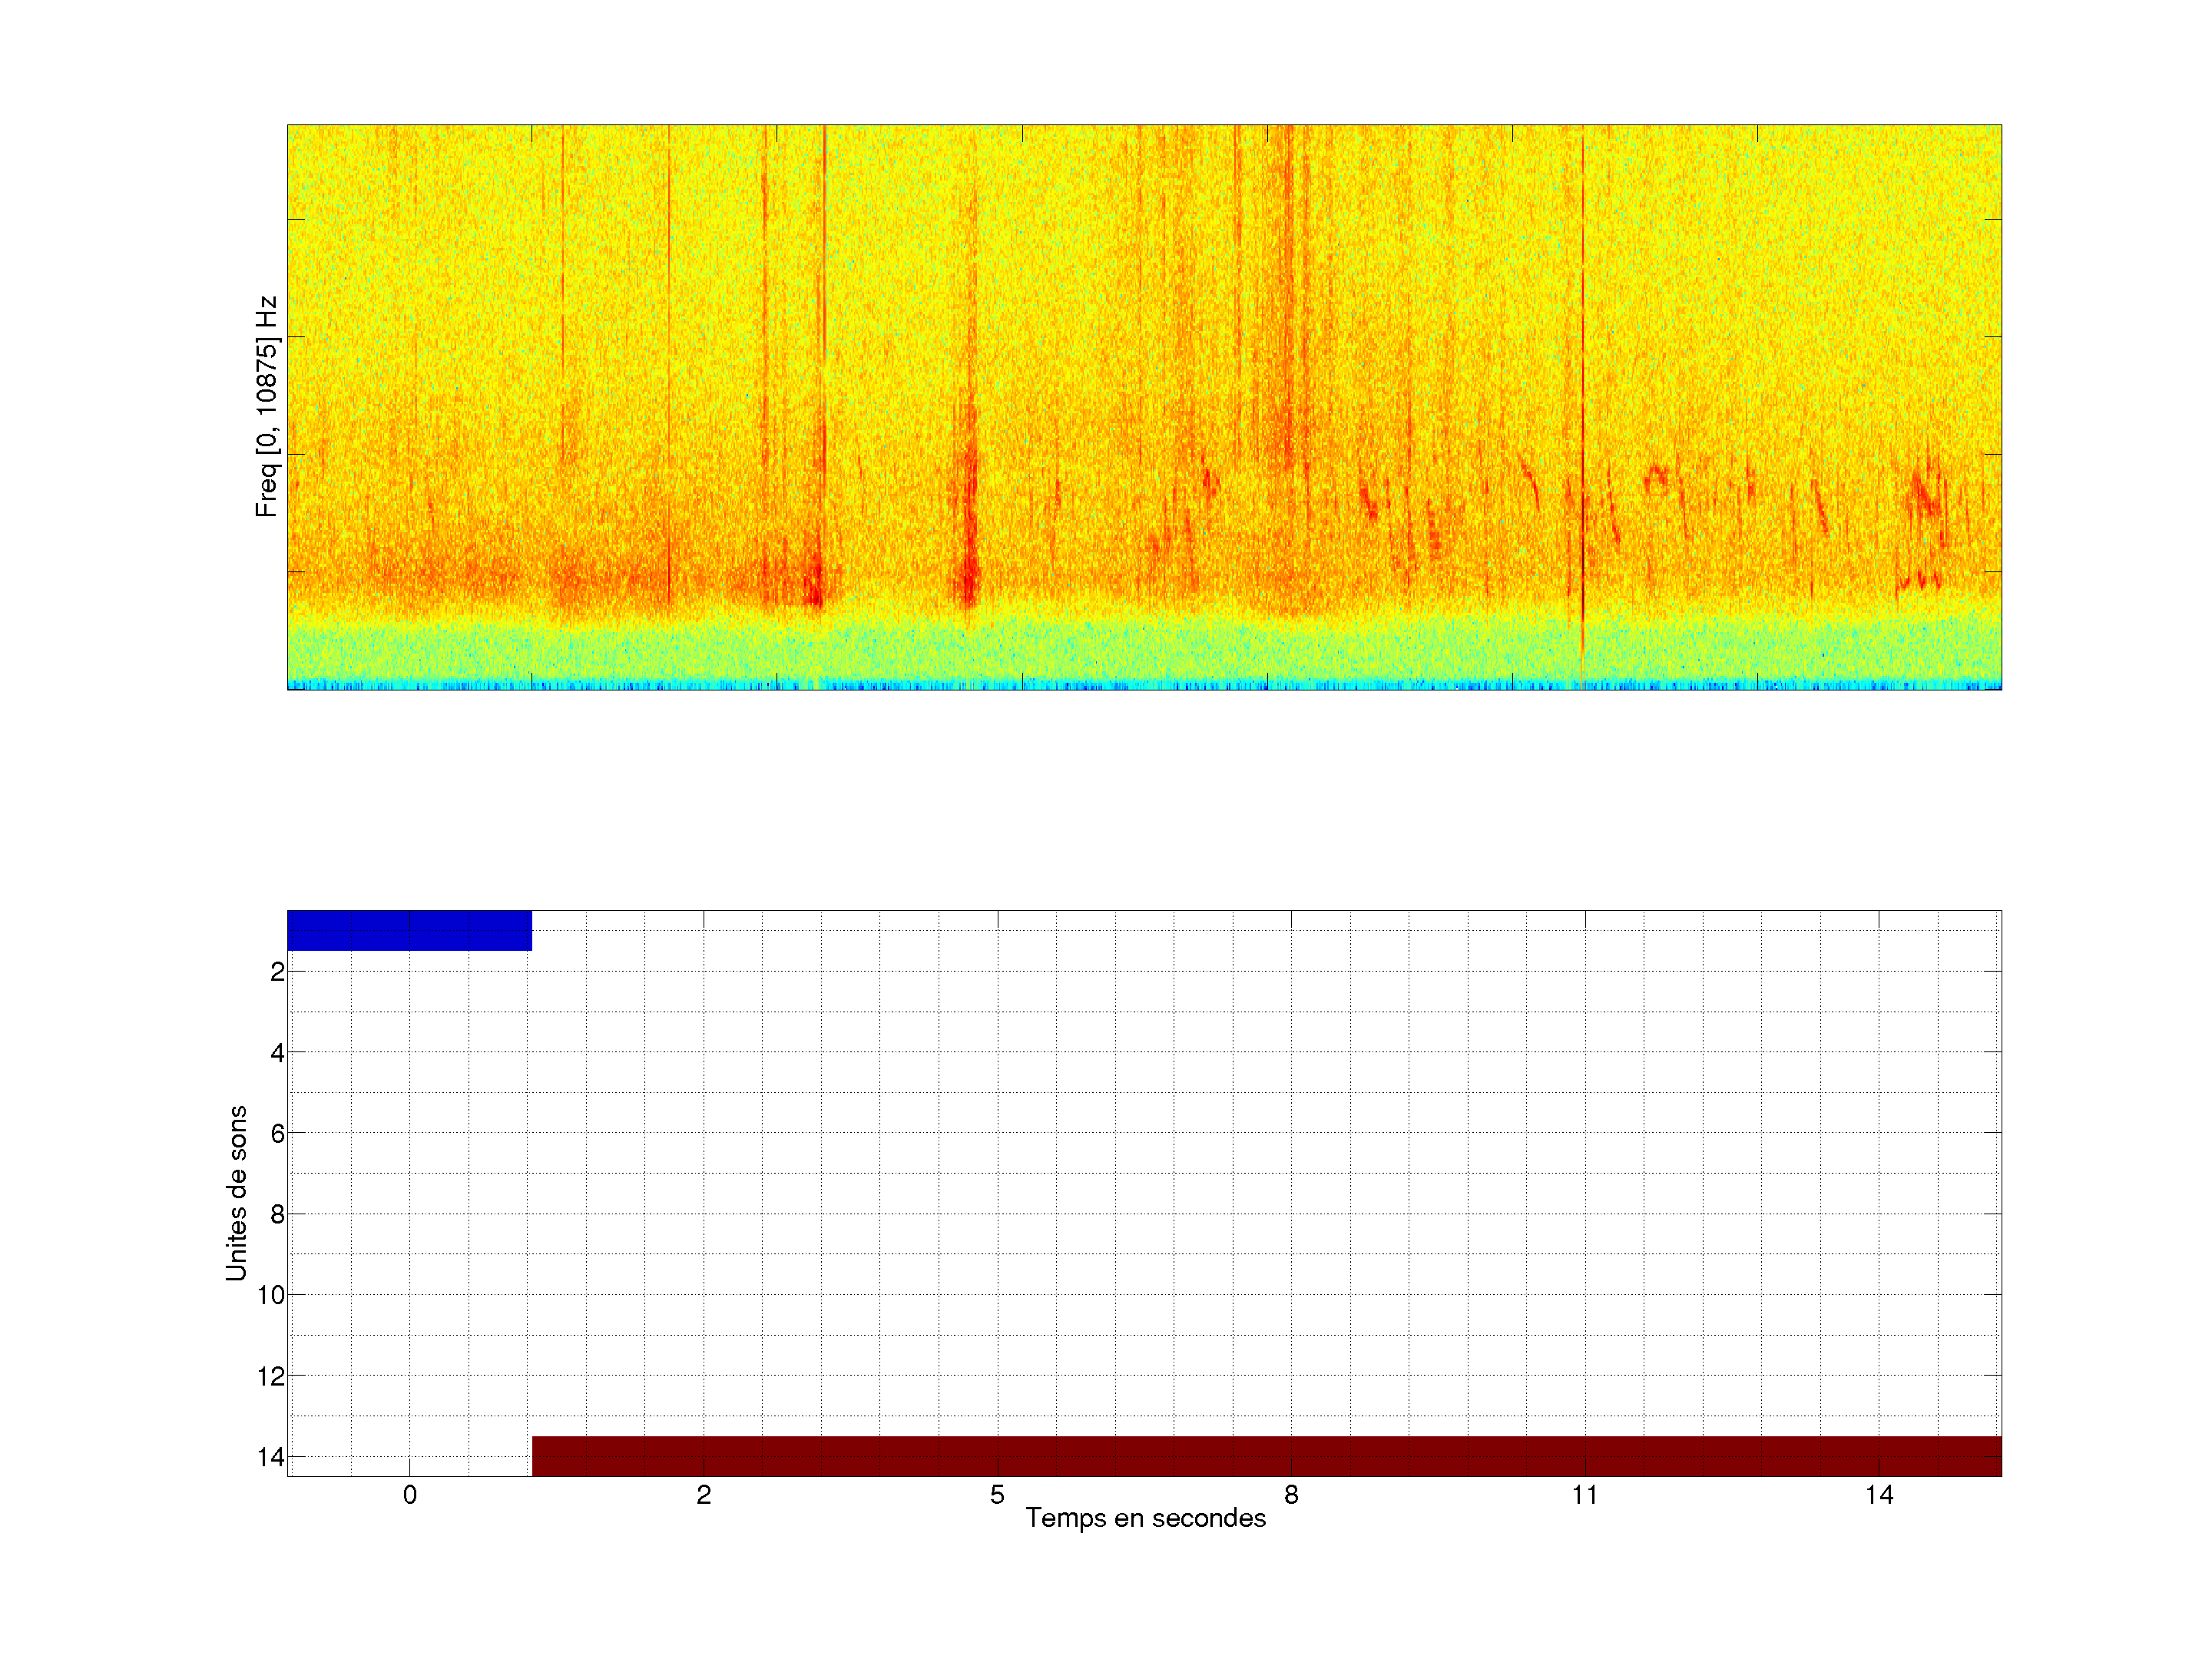
Task: Click x-axis tick label 5
Action: pyautogui.click(x=997, y=1495)
